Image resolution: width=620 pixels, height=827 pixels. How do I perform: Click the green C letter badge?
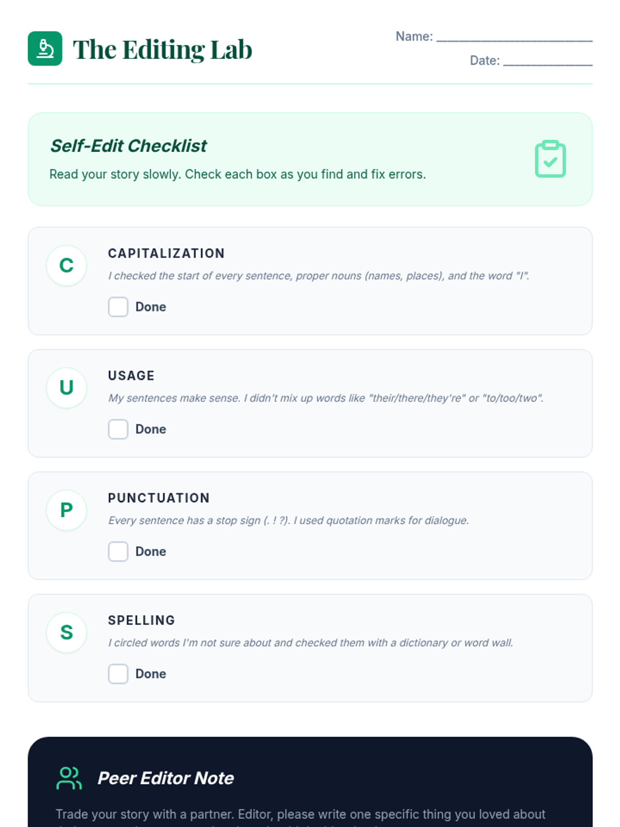point(67,266)
